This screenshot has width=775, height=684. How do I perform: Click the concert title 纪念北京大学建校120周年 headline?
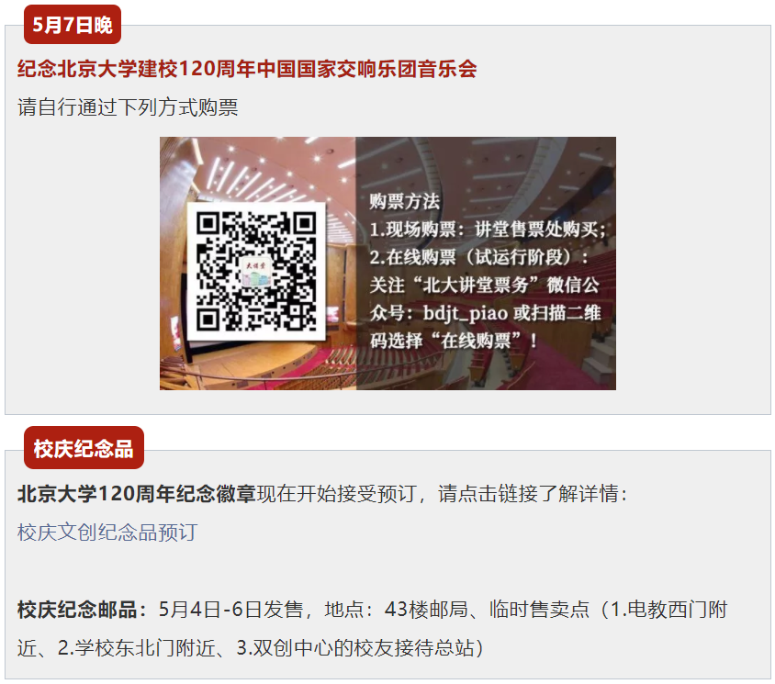click(247, 69)
